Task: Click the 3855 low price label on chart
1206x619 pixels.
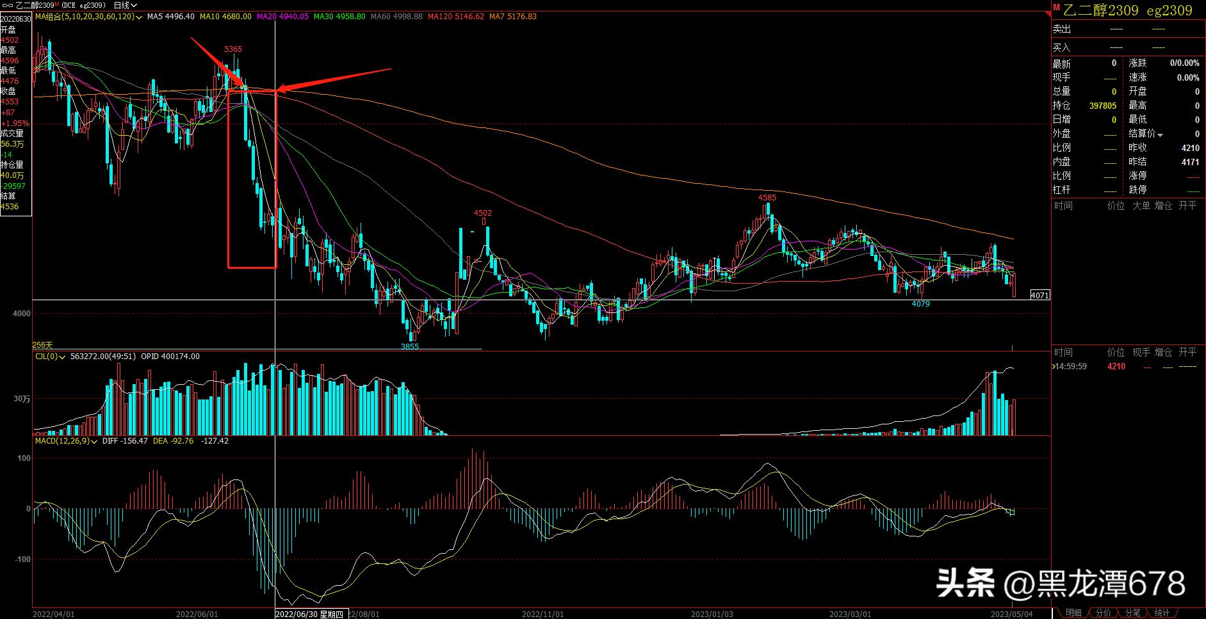Action: (409, 346)
